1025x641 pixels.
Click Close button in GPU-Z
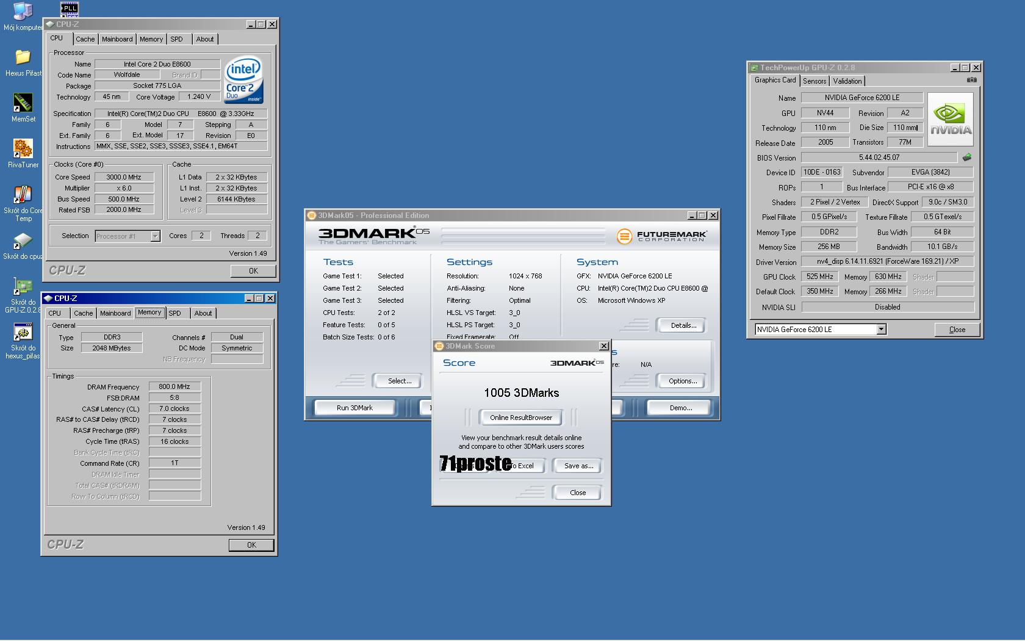pos(957,330)
